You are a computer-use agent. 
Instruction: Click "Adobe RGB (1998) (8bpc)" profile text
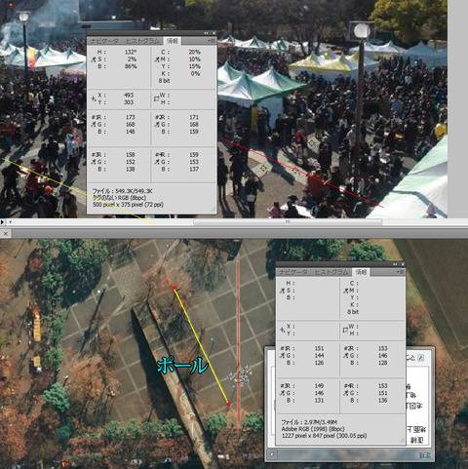coord(313,429)
